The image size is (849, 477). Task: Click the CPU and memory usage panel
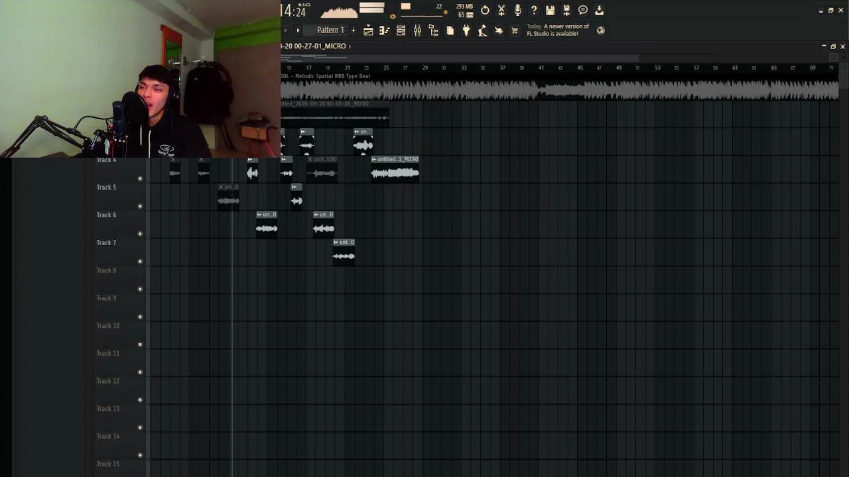(x=464, y=11)
